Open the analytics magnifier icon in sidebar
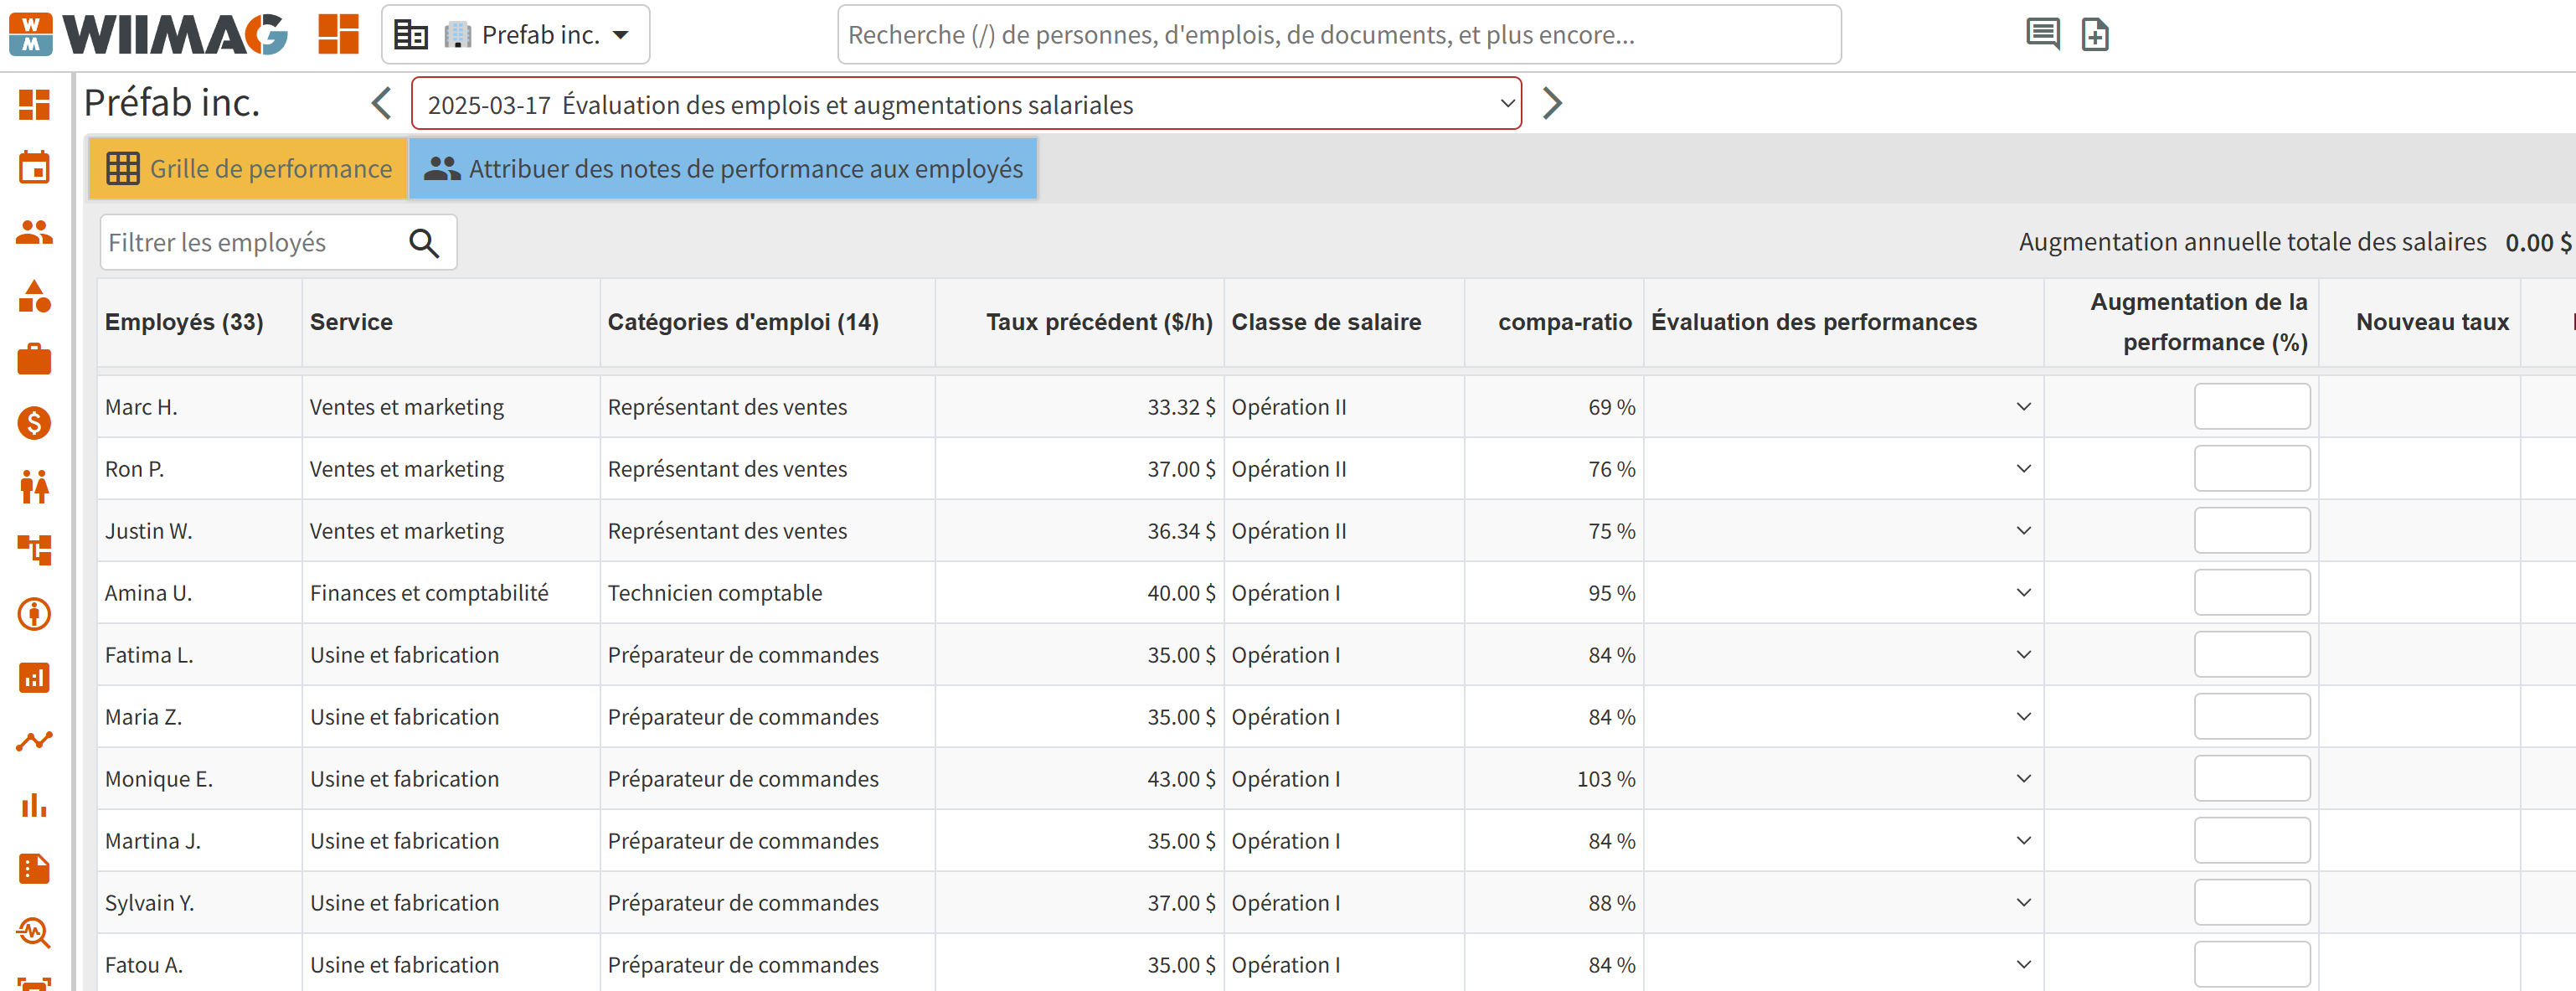Screen dimensions: 2576x991 coord(34,932)
